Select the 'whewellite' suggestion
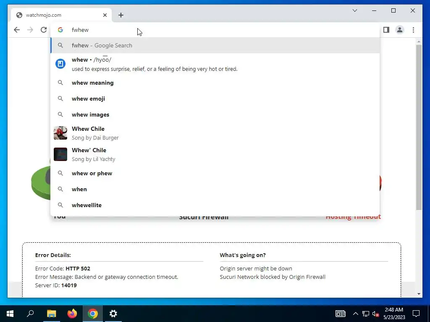Image resolution: width=430 pixels, height=322 pixels. 215,205
